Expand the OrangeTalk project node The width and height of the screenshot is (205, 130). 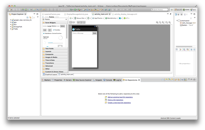(x=11, y=26)
